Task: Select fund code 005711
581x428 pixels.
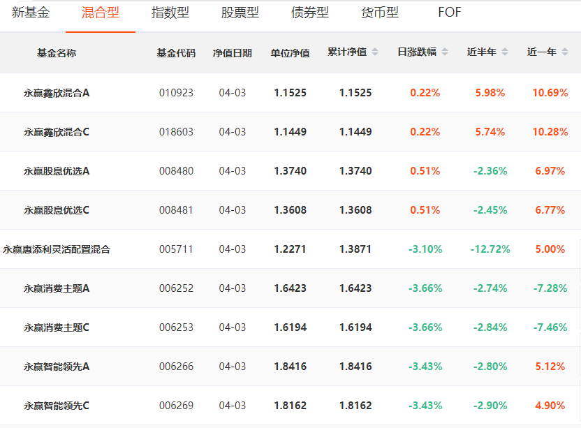Action: [x=177, y=249]
